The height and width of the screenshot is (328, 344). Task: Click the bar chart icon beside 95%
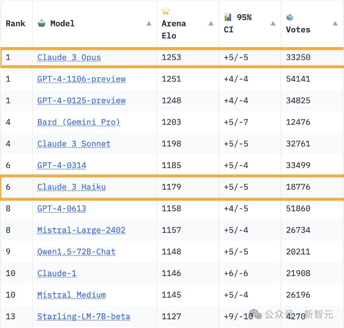coord(228,17)
